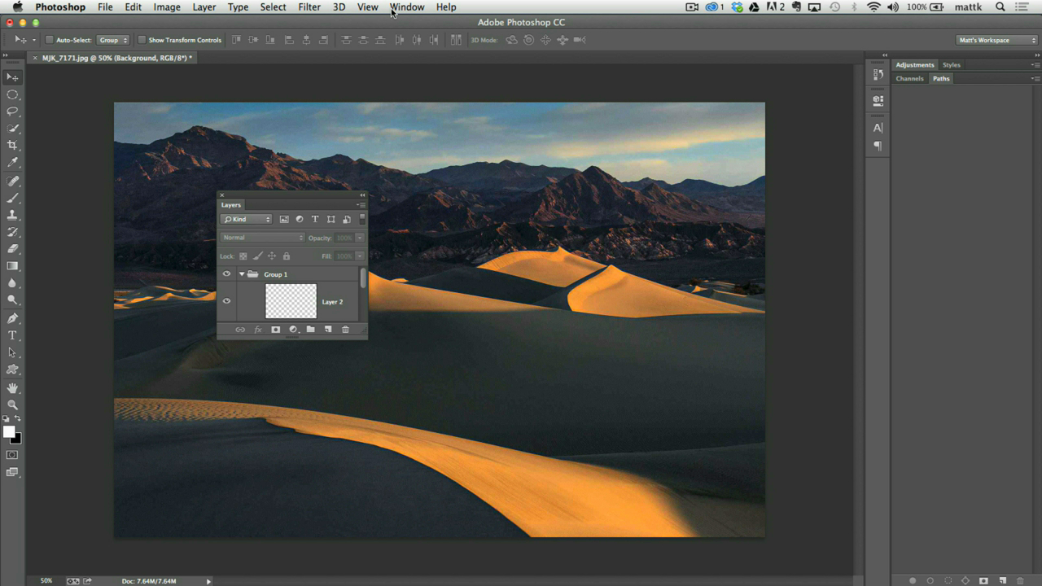
Task: Collapse the Group 1 disclosure triangle
Action: (x=242, y=274)
